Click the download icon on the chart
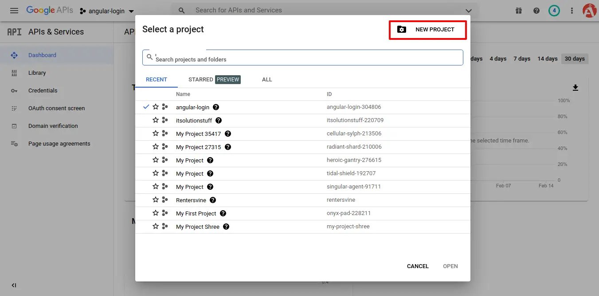 576,88
